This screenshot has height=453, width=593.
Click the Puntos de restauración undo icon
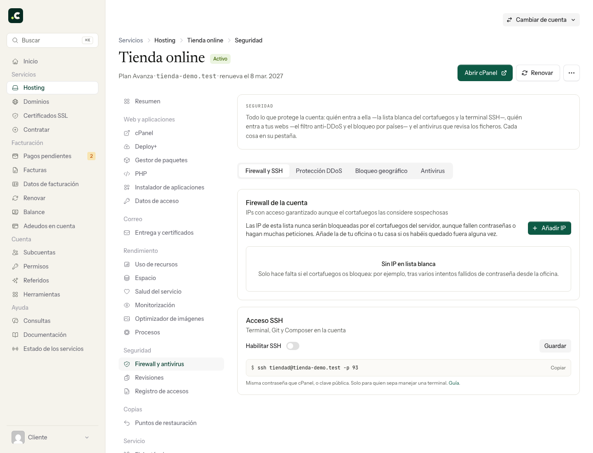(x=127, y=423)
